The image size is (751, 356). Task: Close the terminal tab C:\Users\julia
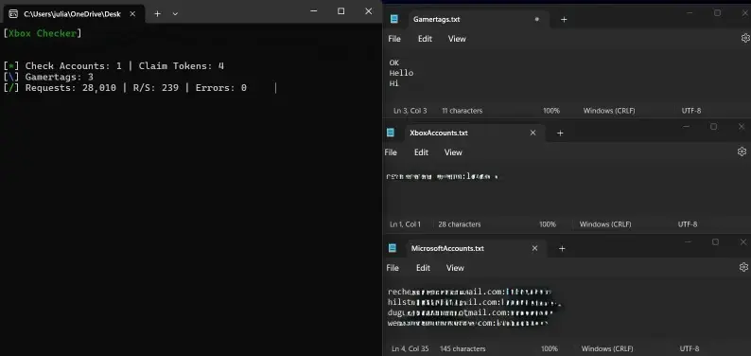(132, 14)
